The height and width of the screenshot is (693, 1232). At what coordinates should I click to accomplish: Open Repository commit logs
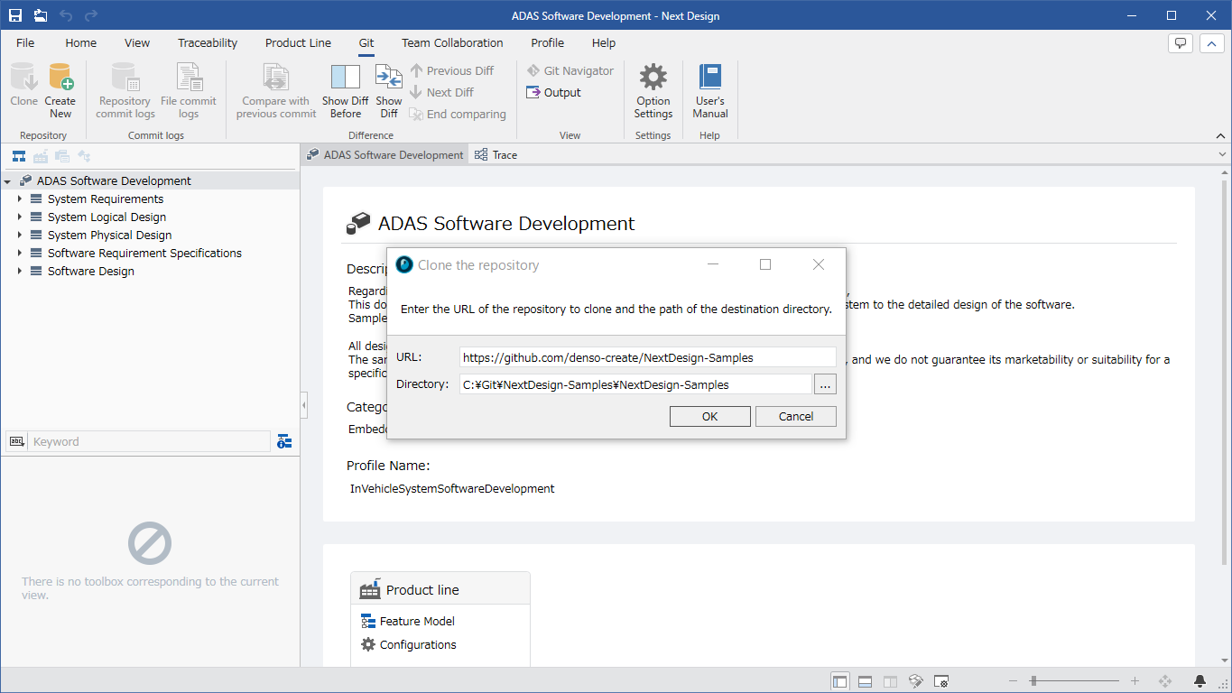click(125, 90)
